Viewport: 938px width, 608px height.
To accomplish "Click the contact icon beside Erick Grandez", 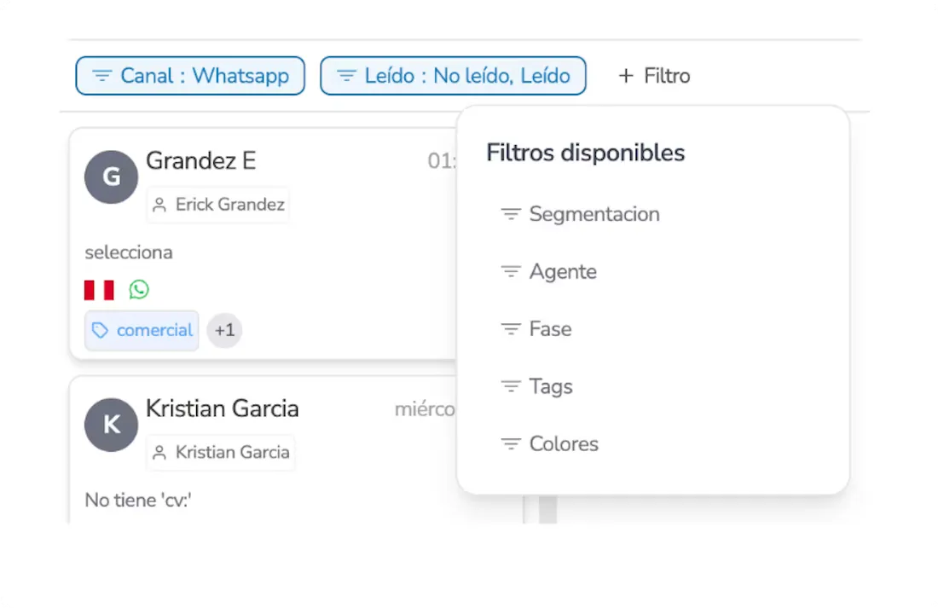I will pyautogui.click(x=159, y=204).
